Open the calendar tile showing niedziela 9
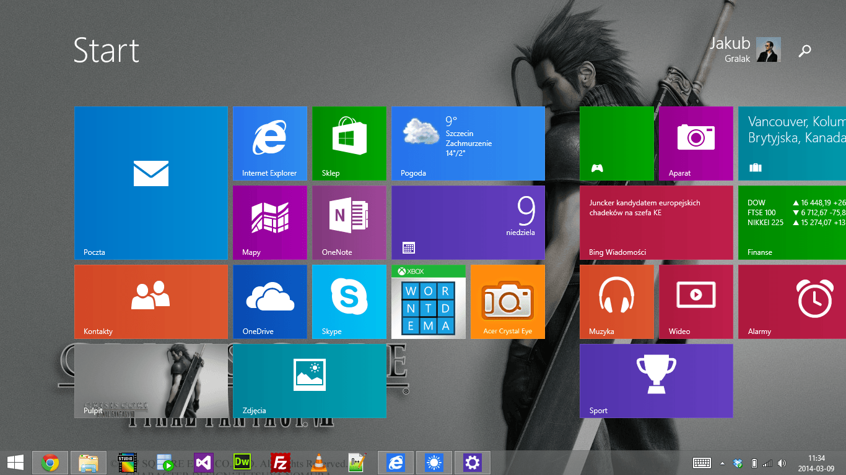 (x=468, y=223)
